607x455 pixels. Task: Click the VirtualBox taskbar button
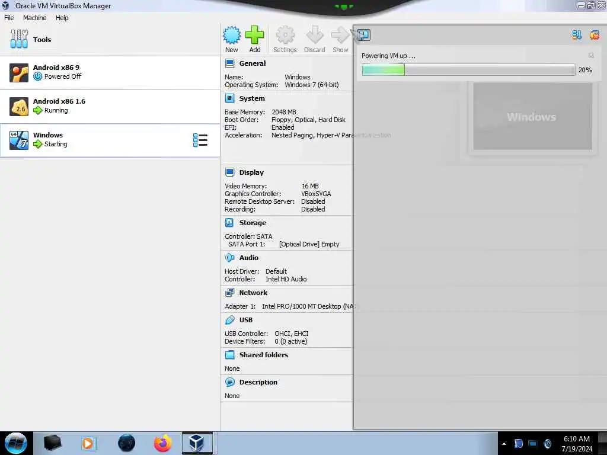[197, 443]
